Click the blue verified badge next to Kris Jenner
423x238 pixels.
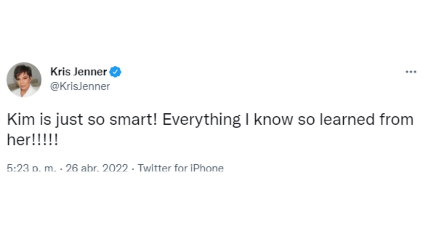pos(115,72)
